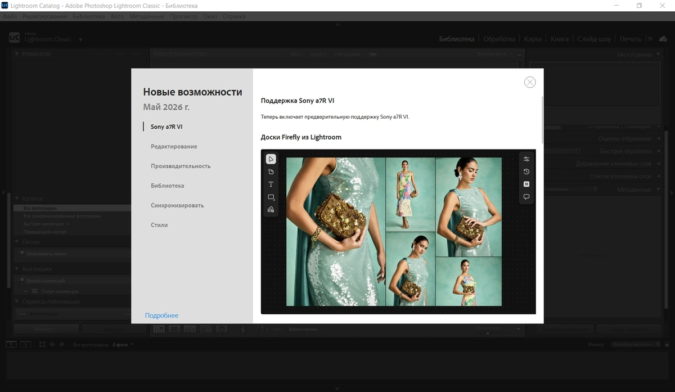Click the second window 2 button in filmstrip

(25, 344)
